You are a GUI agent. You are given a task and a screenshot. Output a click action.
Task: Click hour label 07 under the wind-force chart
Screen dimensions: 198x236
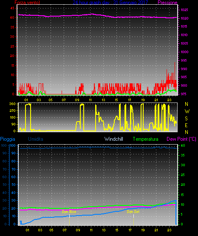pyautogui.click(x=64, y=100)
